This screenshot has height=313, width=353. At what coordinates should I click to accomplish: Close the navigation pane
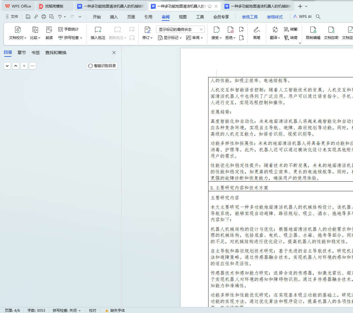tap(114, 53)
